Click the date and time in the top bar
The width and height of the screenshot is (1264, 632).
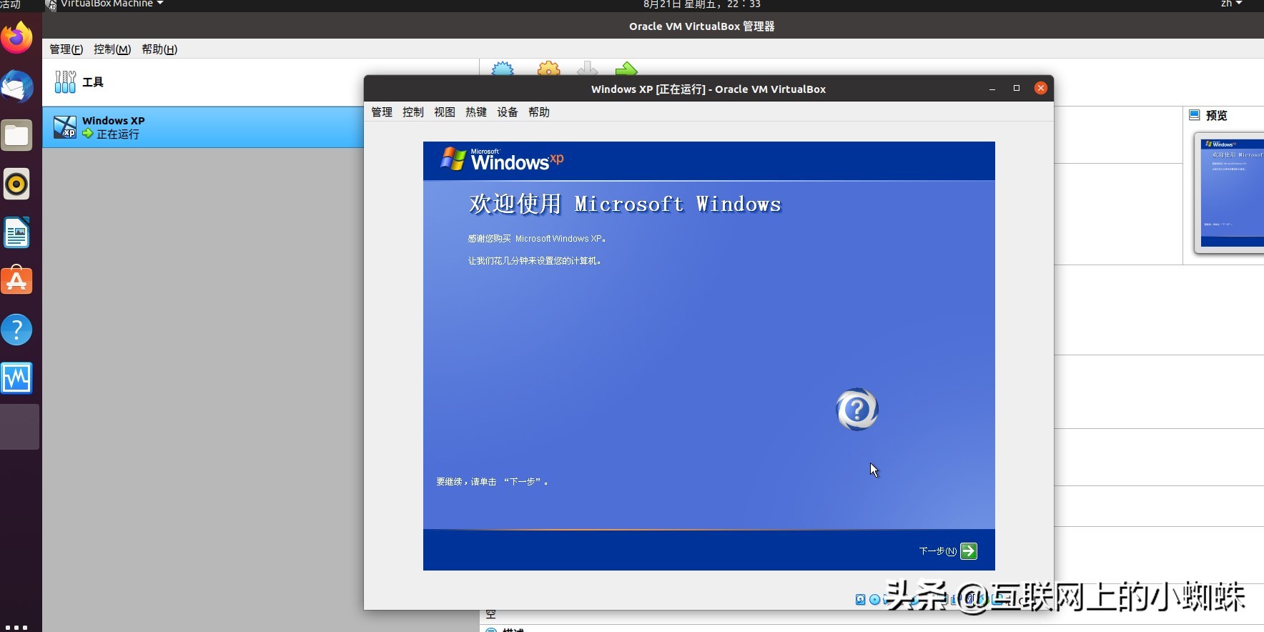[x=702, y=4]
